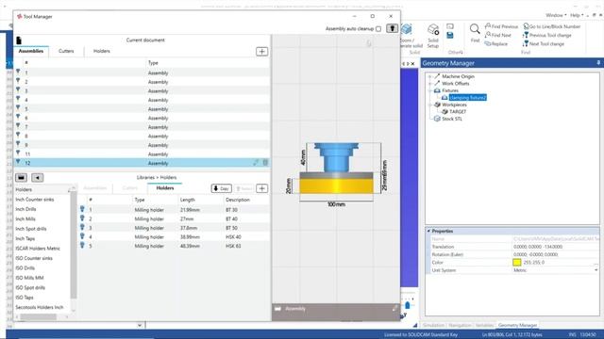Click the holder icon of BT 40 row
The height and width of the screenshot is (339, 604).
click(x=82, y=218)
